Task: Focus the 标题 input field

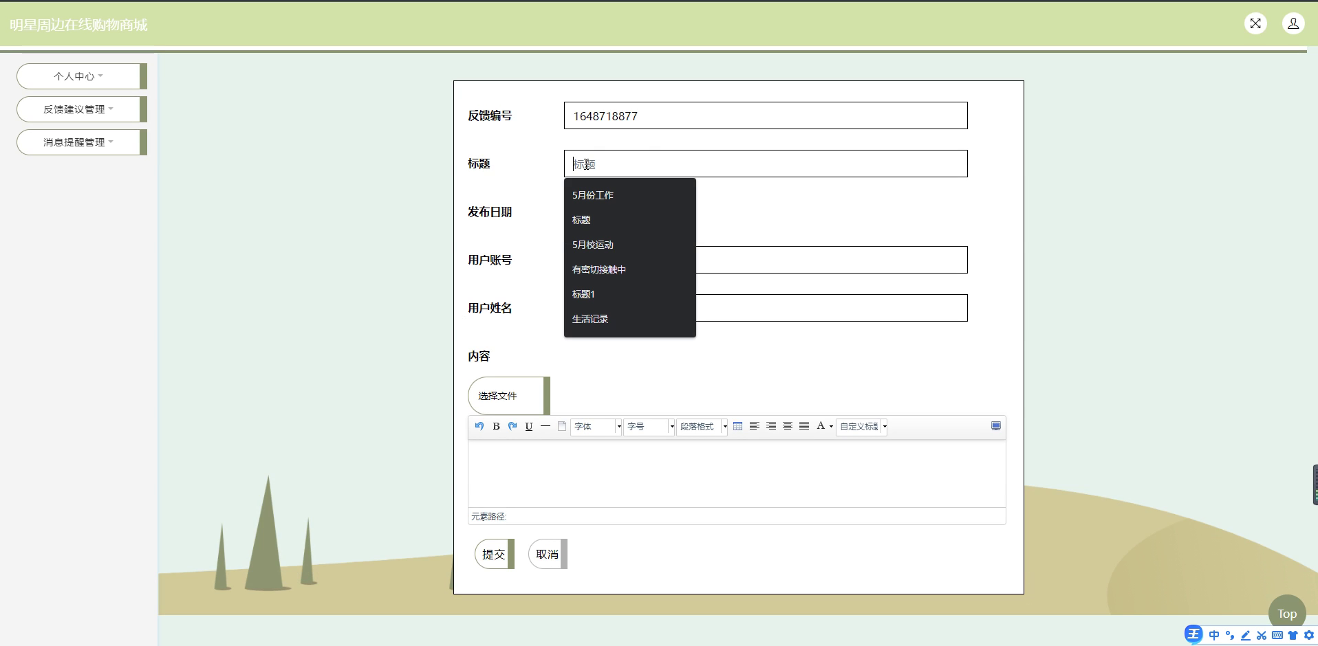Action: click(766, 164)
